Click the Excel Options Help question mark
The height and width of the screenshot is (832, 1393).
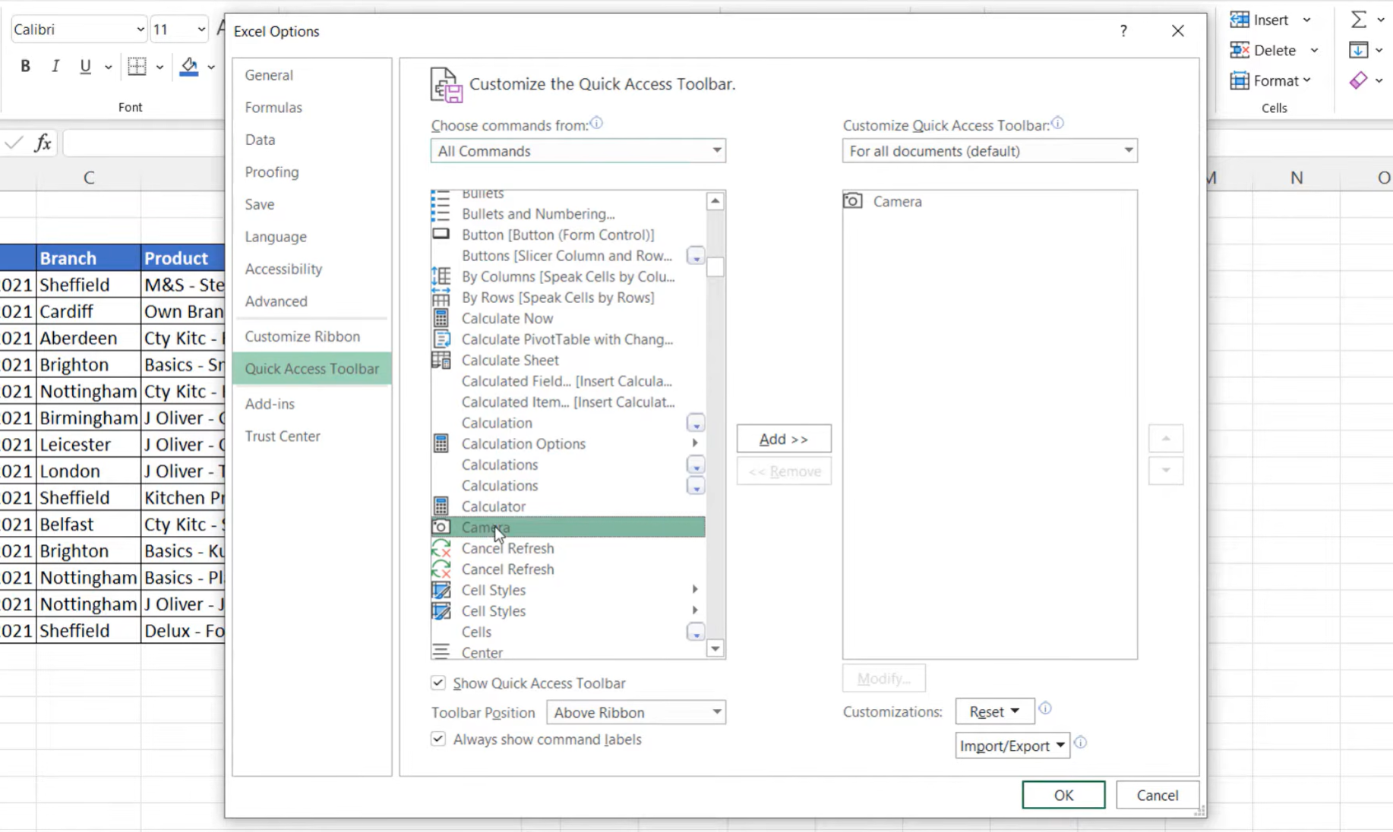click(x=1123, y=30)
